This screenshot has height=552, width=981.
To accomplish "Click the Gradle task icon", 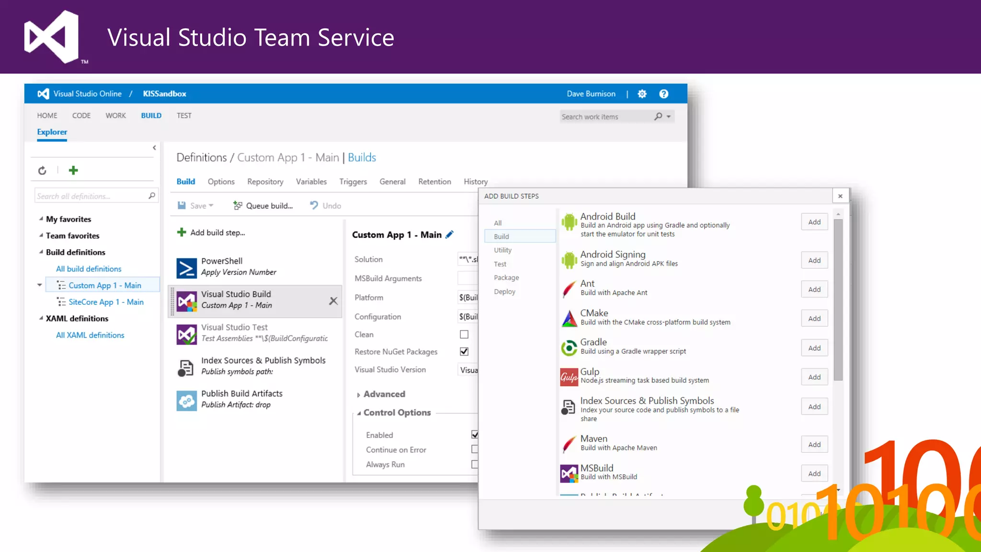I will pos(569,348).
